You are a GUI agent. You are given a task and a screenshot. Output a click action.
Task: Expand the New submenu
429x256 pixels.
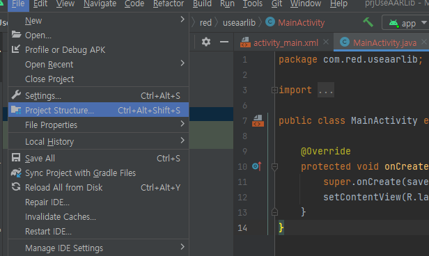[x=98, y=21]
